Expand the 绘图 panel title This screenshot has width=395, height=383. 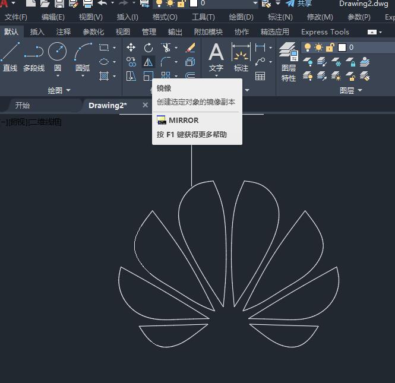59,90
